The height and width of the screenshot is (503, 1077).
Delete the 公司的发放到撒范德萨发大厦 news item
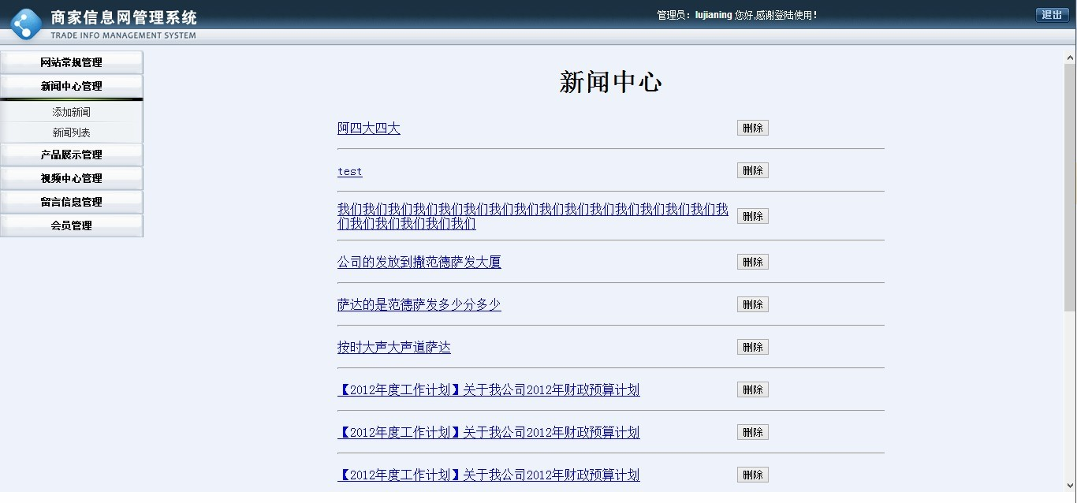[753, 262]
